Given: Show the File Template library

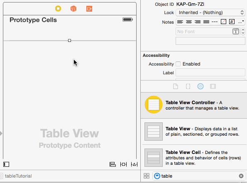Looking at the screenshot, I should click(x=176, y=86).
